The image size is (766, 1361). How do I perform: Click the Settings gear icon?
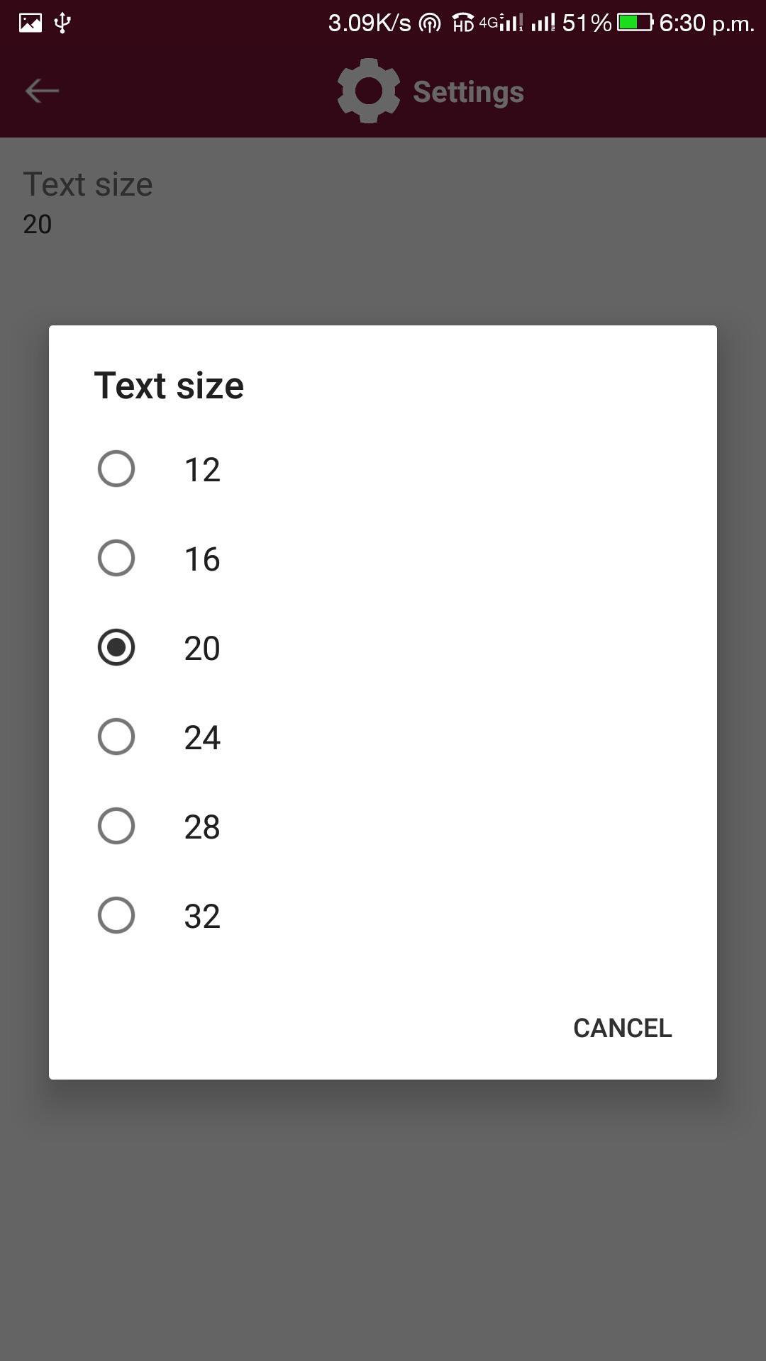368,91
